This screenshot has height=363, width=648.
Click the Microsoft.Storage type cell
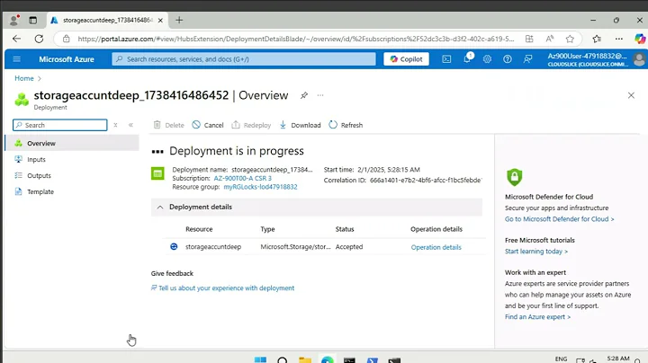(295, 247)
